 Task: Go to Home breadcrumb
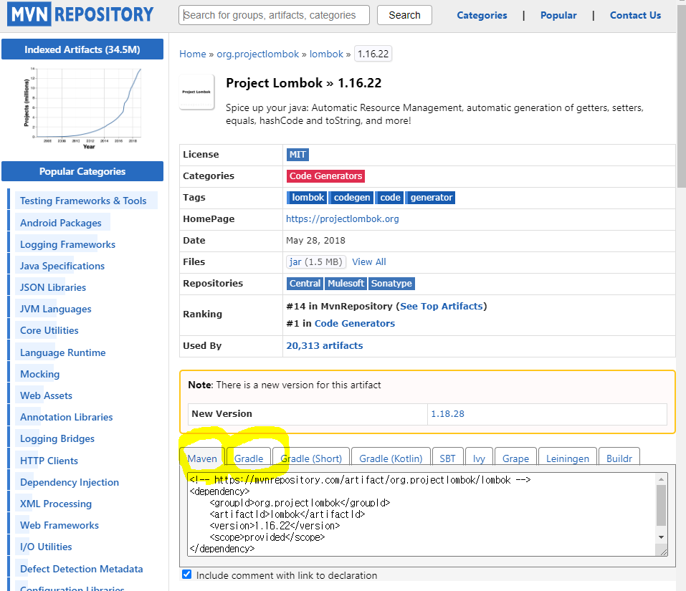pyautogui.click(x=193, y=54)
